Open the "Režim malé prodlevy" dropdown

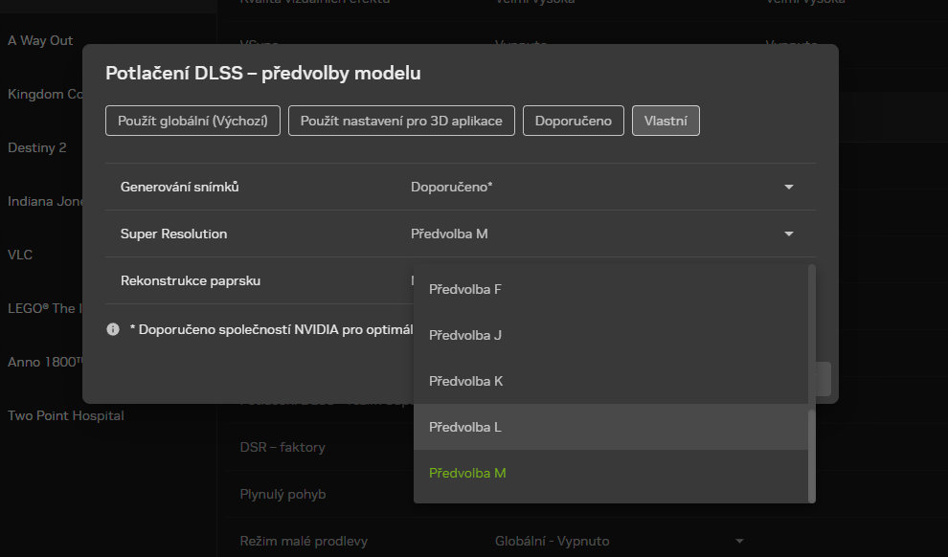(x=739, y=541)
